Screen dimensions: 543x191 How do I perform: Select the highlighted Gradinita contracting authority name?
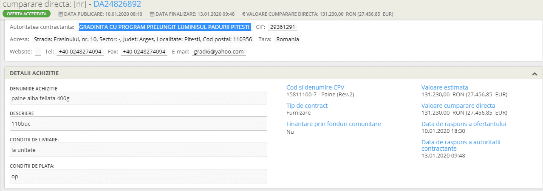(165, 27)
